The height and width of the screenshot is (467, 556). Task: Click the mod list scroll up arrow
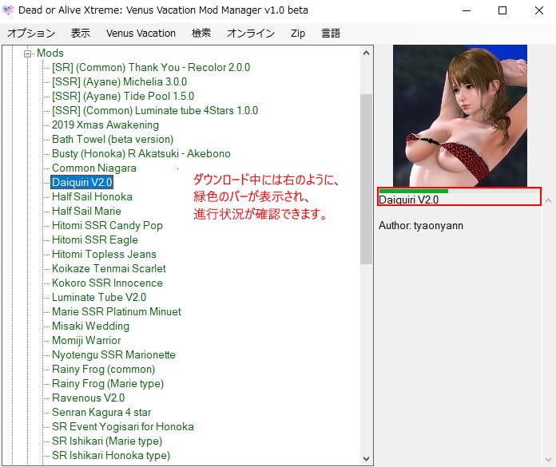coord(367,53)
